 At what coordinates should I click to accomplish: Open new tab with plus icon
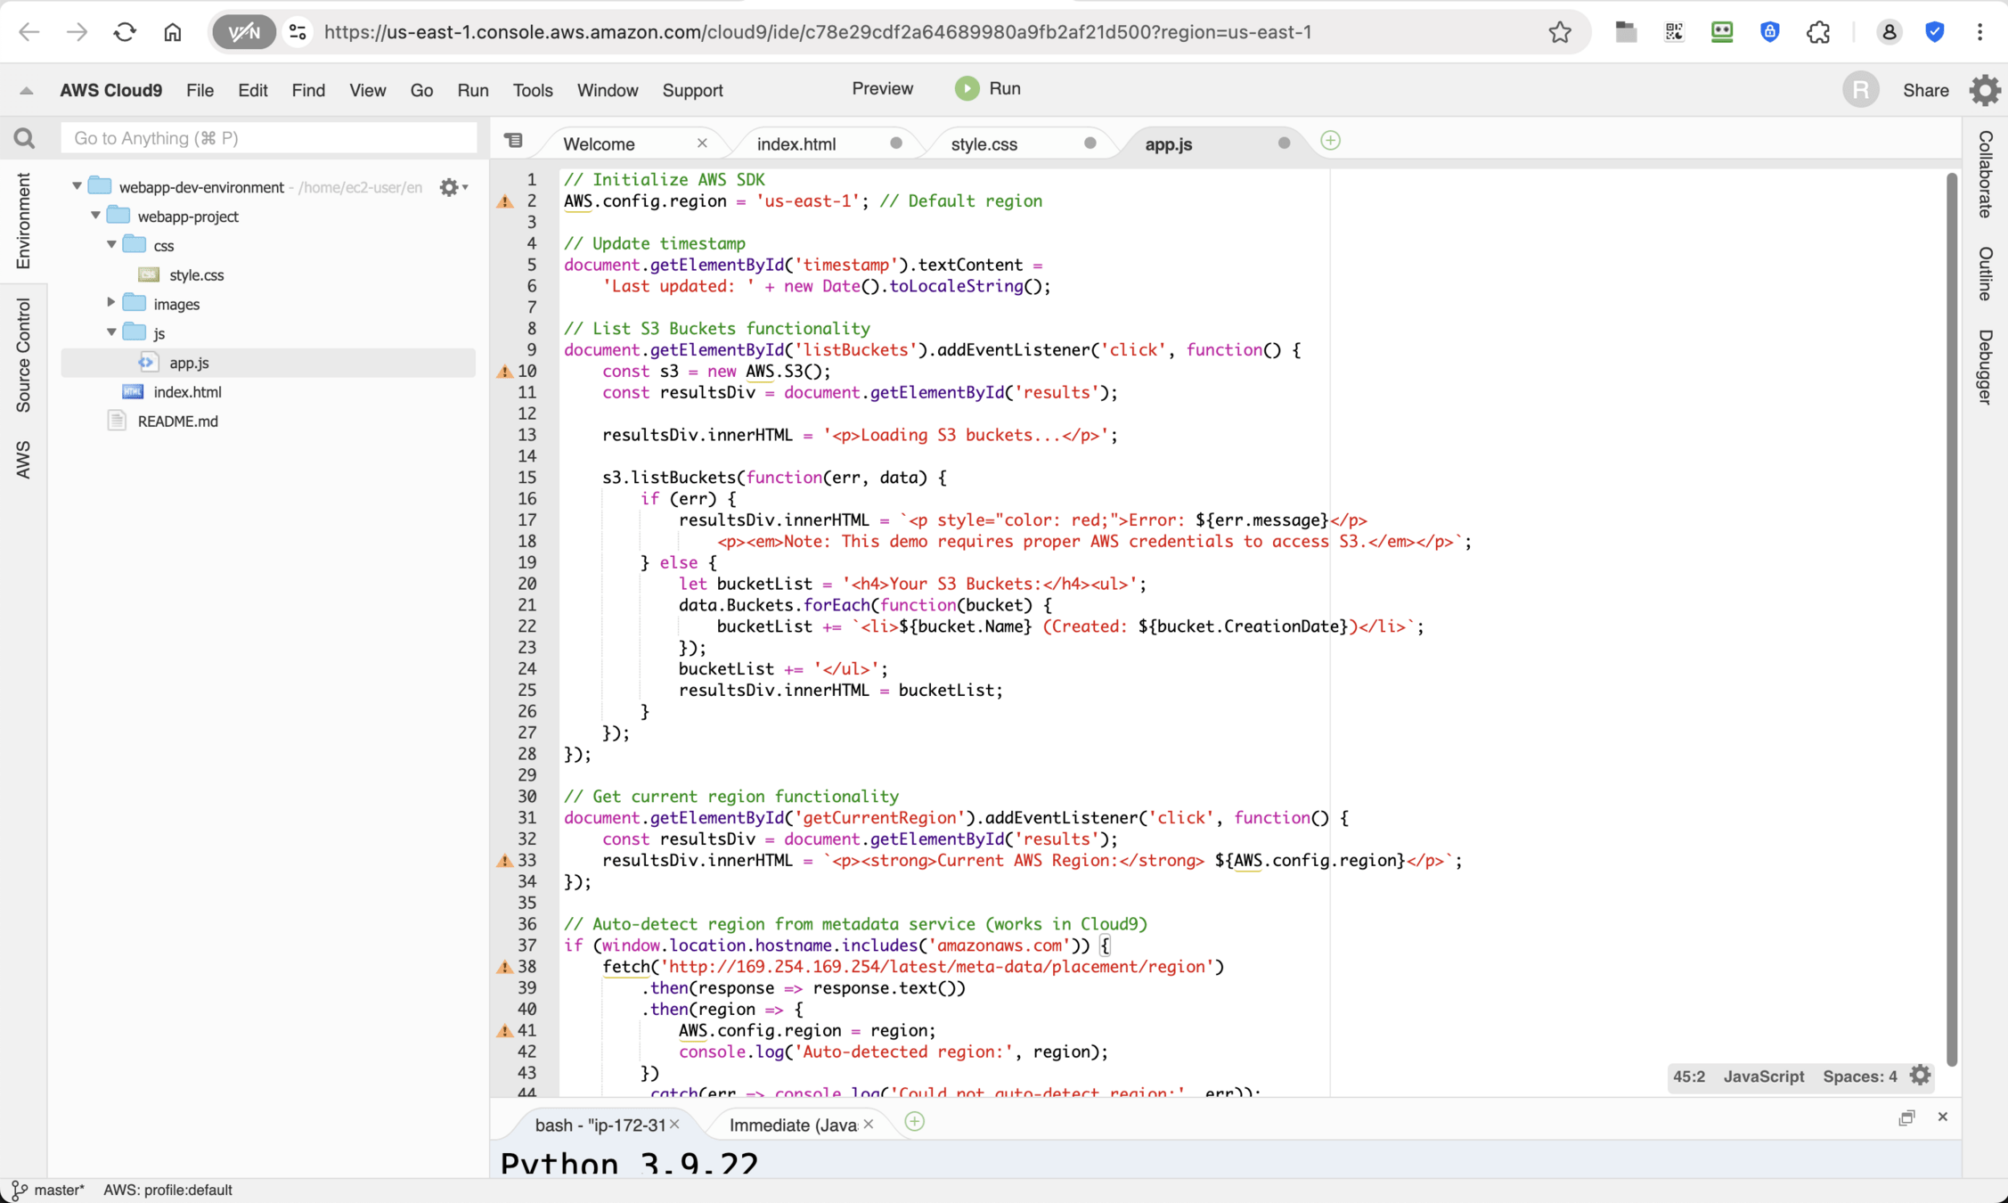[x=1330, y=141]
